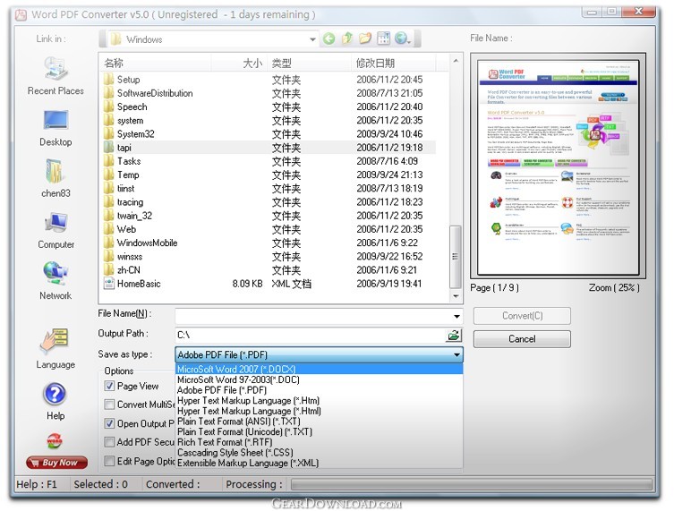Click the Convert(C) button

(x=522, y=316)
